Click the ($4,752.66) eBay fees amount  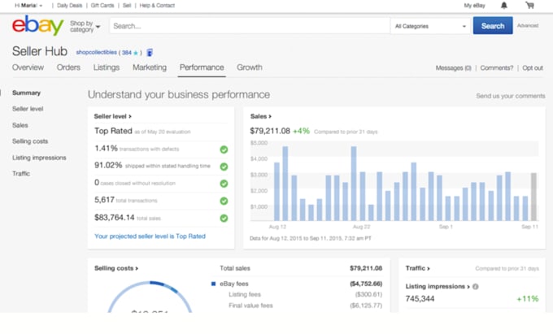click(366, 284)
